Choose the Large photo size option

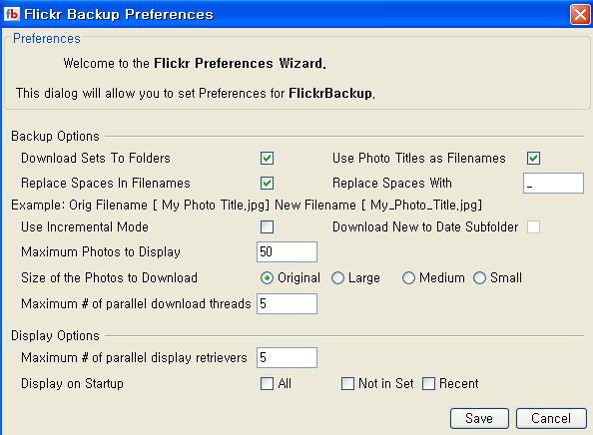coord(337,278)
